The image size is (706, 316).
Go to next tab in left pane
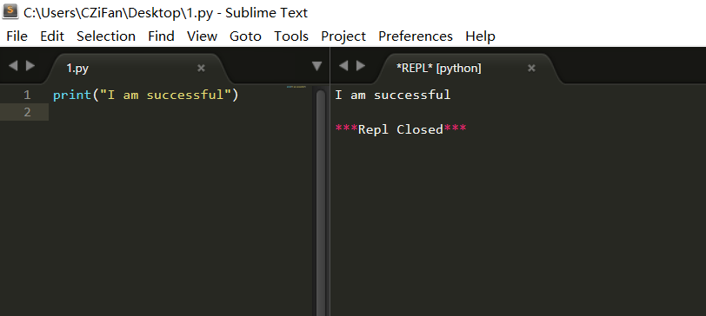click(30, 66)
